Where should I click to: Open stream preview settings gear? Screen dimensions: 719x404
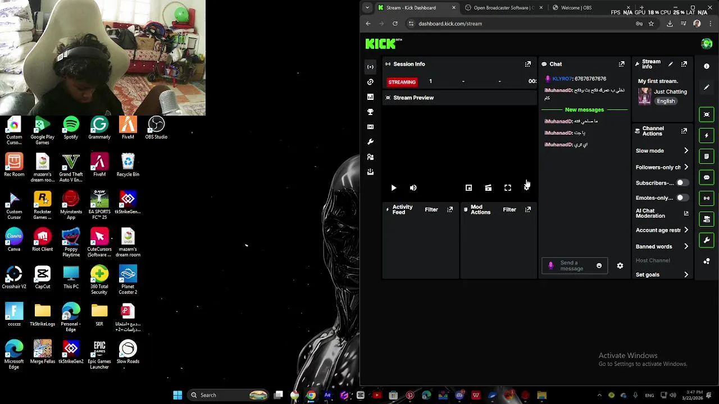click(526, 188)
